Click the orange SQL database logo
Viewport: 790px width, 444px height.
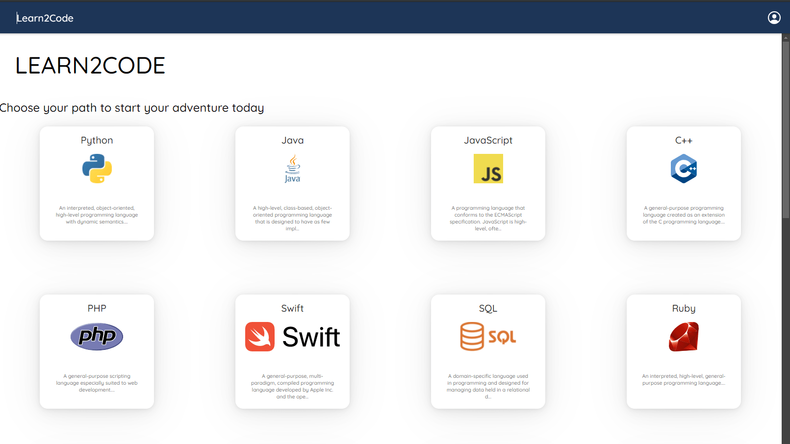pos(488,337)
